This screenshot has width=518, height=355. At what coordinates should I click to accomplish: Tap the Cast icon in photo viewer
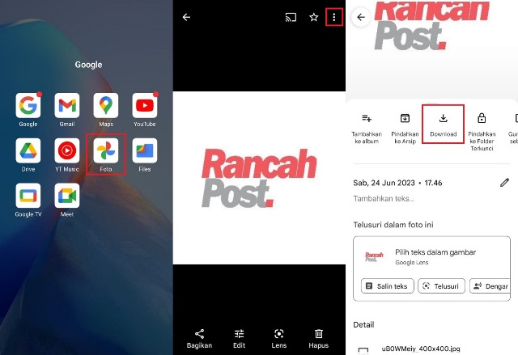(291, 17)
